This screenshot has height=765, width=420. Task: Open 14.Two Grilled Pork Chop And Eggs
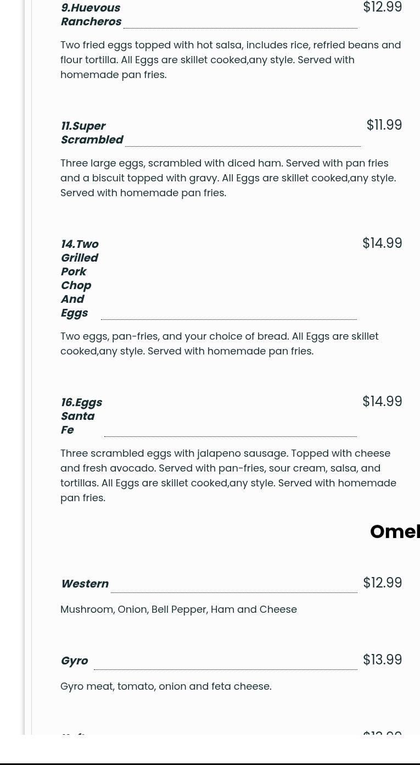tap(79, 279)
